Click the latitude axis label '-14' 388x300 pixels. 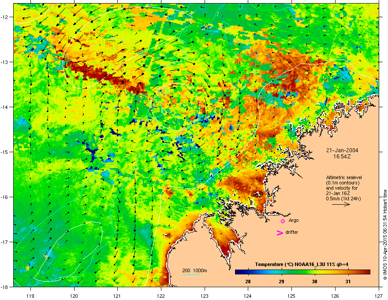[5, 107]
